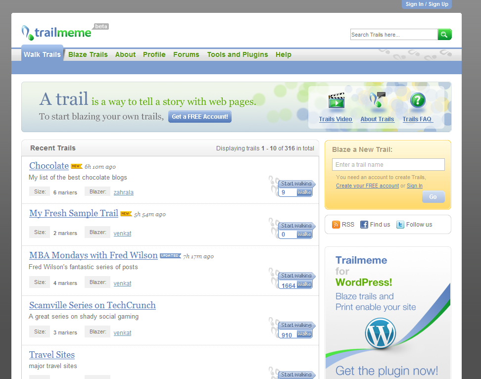
Task: Click the trailmeme logo
Action: pos(57,32)
